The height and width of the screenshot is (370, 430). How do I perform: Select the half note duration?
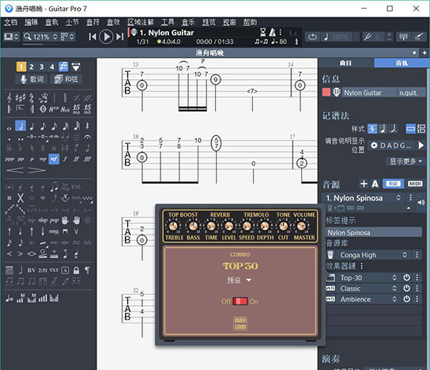[x=21, y=126]
